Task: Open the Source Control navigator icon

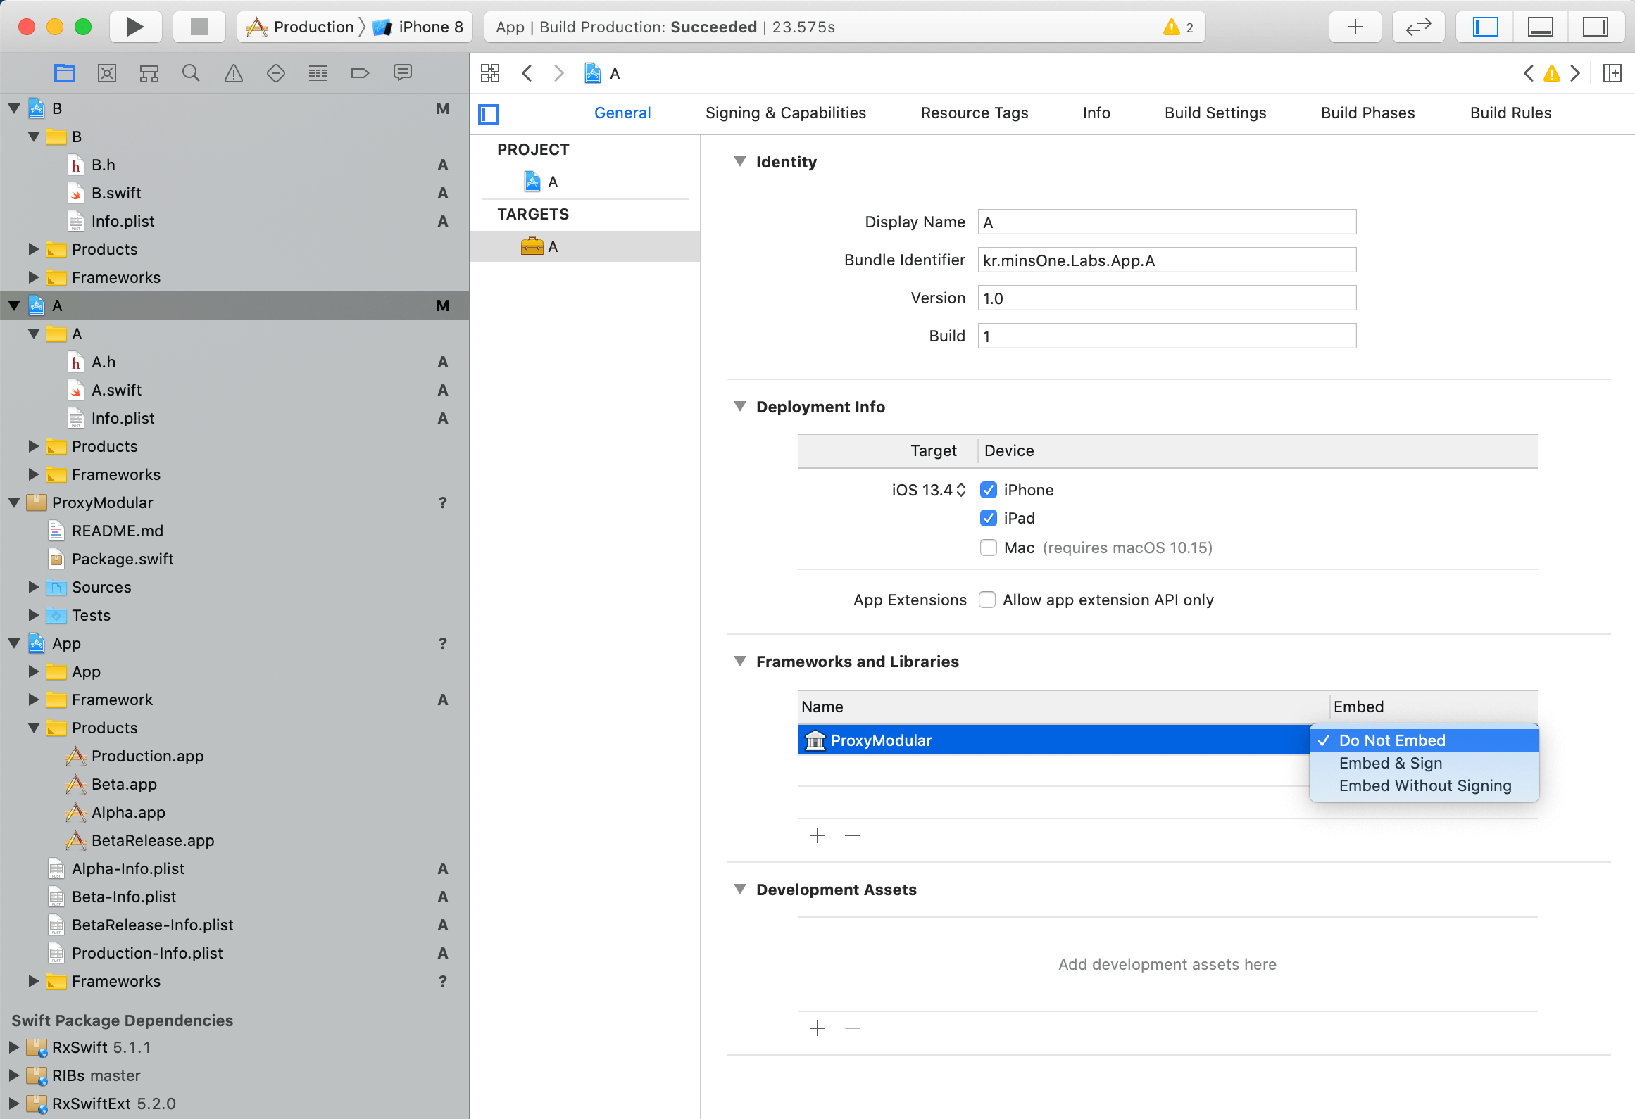Action: [x=107, y=73]
